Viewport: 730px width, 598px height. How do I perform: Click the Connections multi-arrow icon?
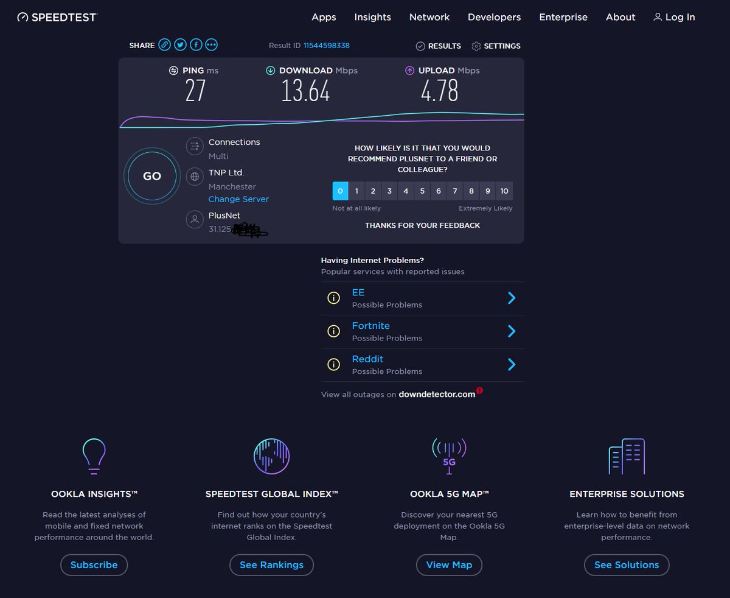coord(195,146)
